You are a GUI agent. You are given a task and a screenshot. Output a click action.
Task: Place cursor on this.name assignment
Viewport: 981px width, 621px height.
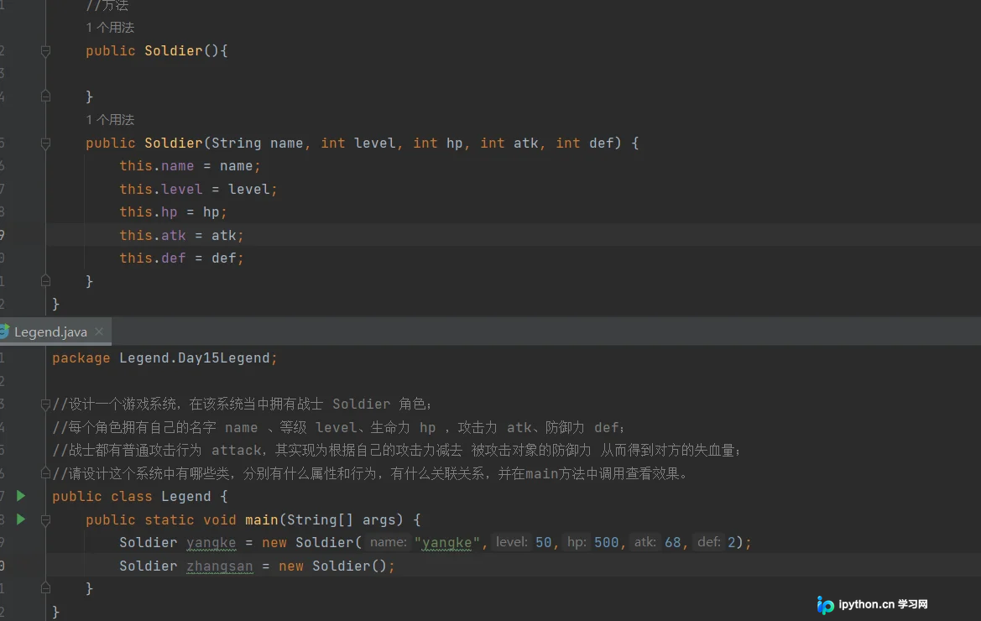(x=190, y=165)
